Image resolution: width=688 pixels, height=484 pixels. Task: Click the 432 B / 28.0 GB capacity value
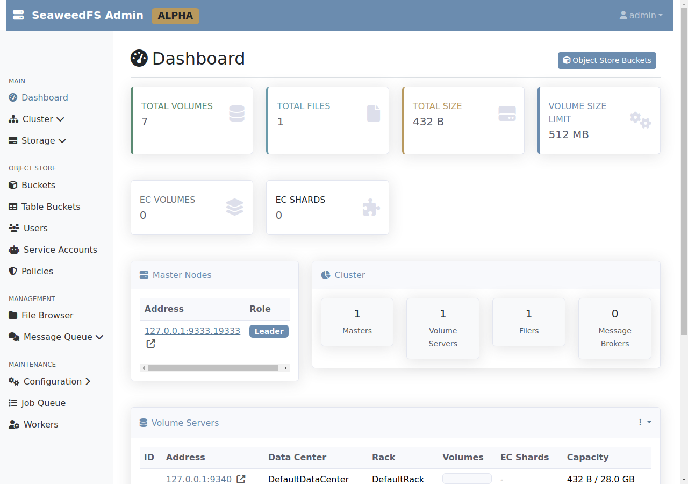click(x=601, y=479)
